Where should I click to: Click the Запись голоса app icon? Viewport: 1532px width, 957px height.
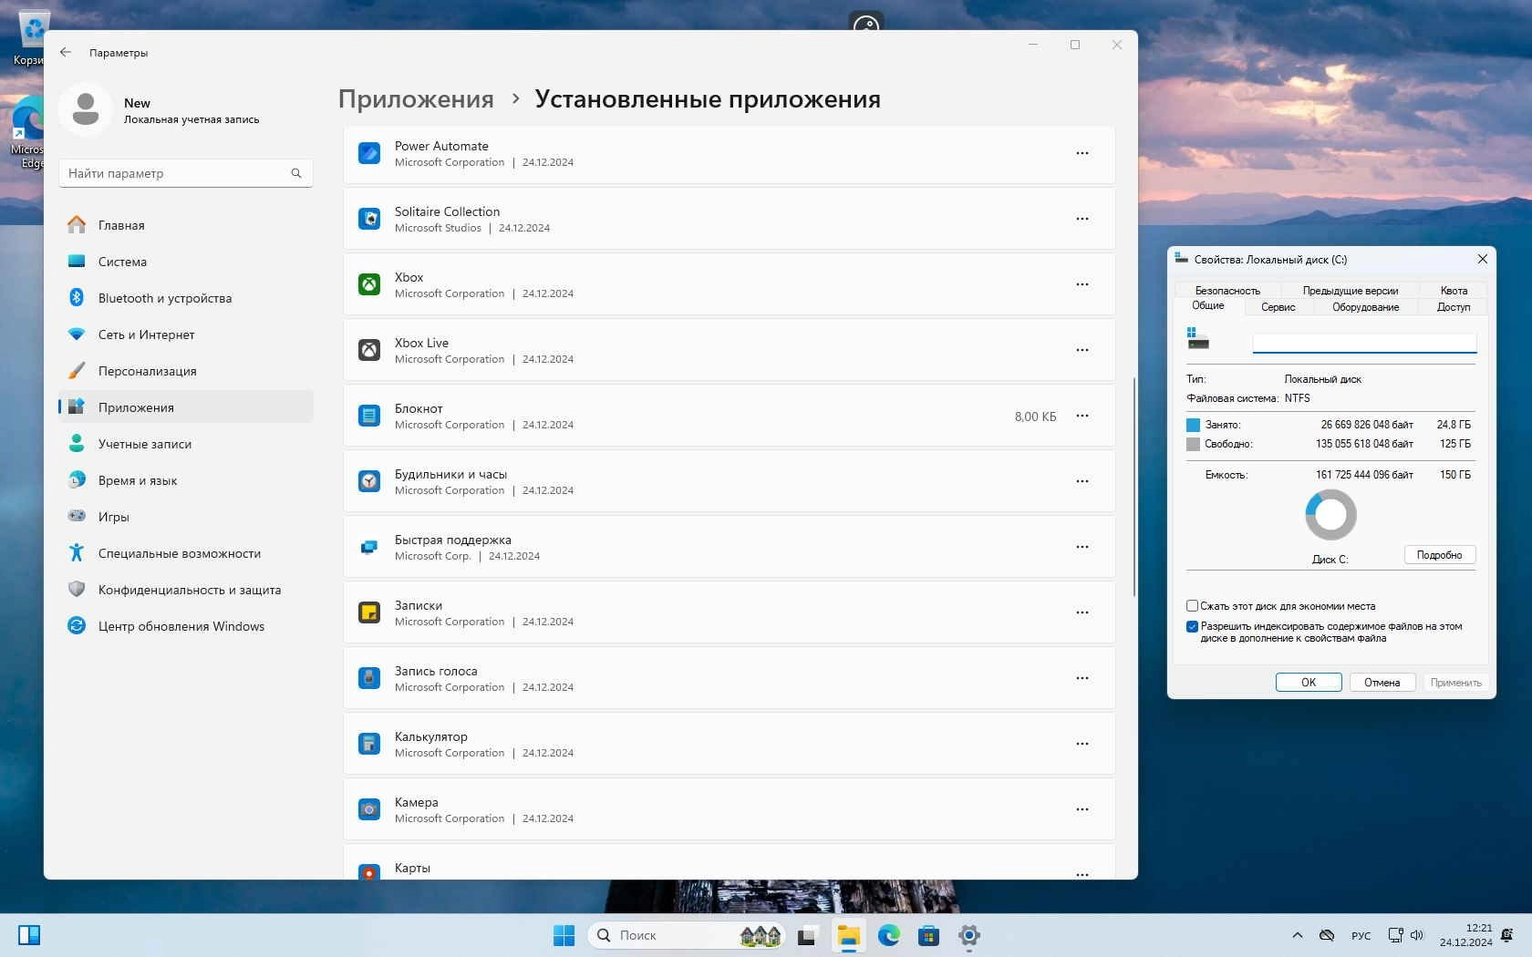[x=369, y=678]
